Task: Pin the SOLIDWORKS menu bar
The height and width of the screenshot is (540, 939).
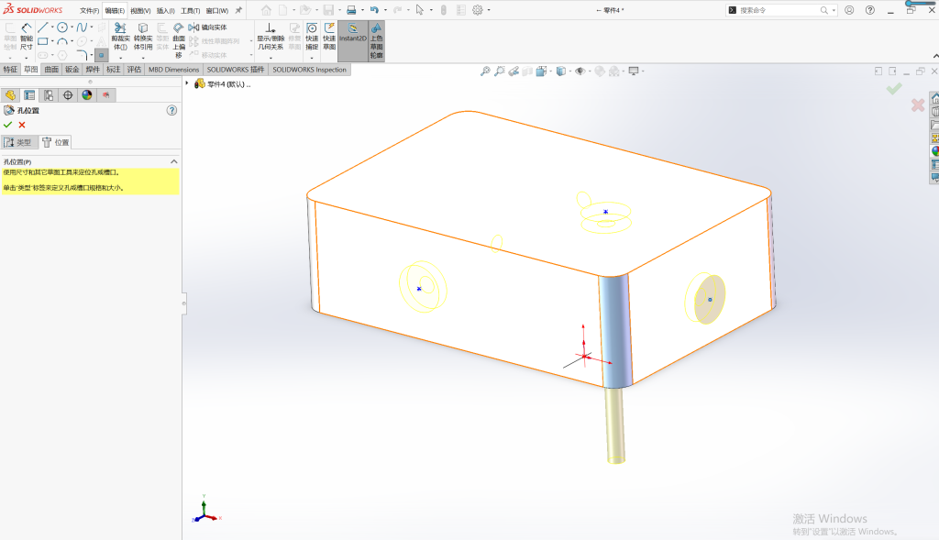Action: pyautogui.click(x=238, y=10)
